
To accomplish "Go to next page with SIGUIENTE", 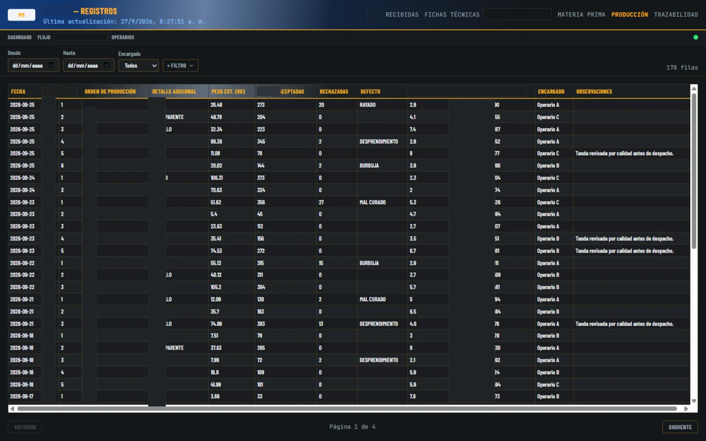I will pyautogui.click(x=680, y=427).
